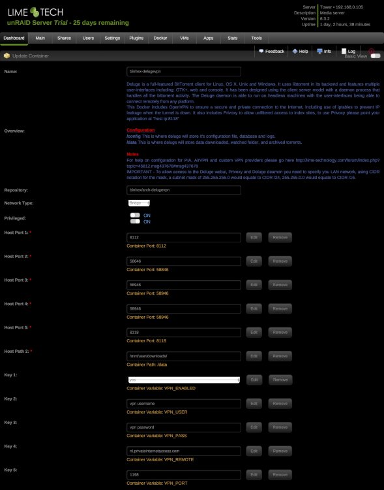The image size is (384, 490).
Task: Go to the VMs tab
Action: tap(185, 38)
